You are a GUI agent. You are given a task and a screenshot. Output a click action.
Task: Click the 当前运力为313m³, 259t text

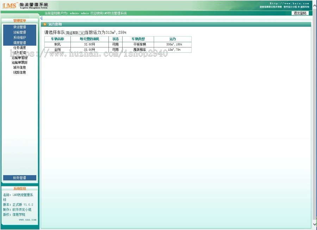(x=106, y=32)
